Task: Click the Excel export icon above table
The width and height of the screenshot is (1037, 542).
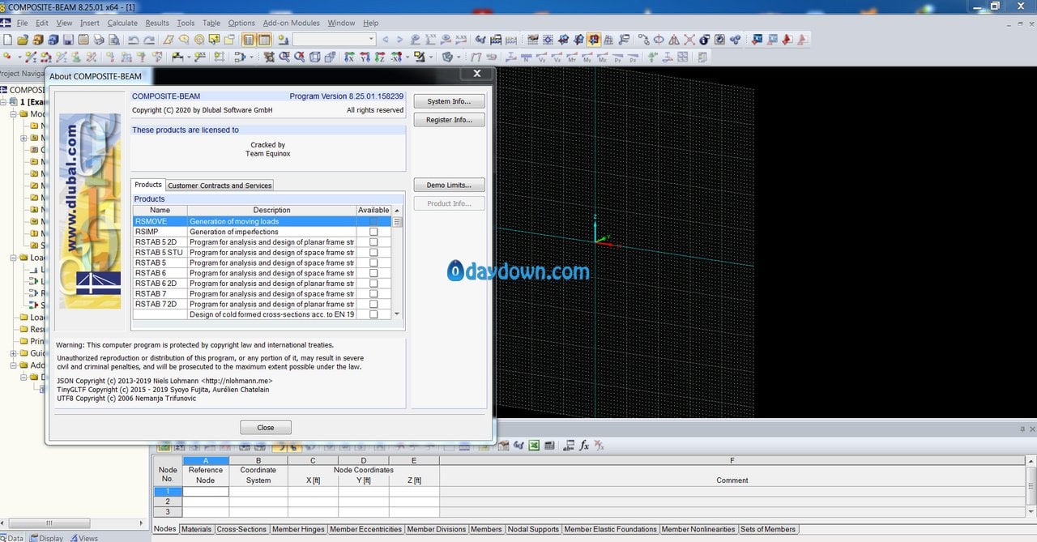Action: pyautogui.click(x=534, y=446)
